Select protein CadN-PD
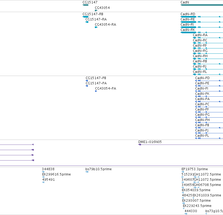This screenshot has width=223, height=215. [202, 78]
